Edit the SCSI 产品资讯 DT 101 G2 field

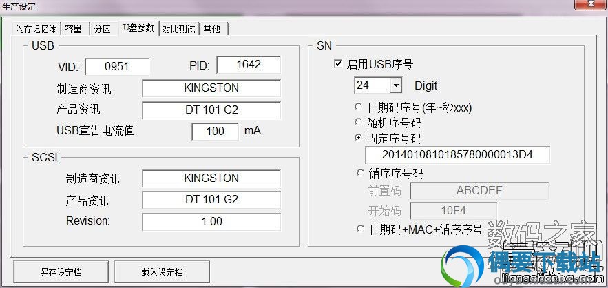[211, 200]
